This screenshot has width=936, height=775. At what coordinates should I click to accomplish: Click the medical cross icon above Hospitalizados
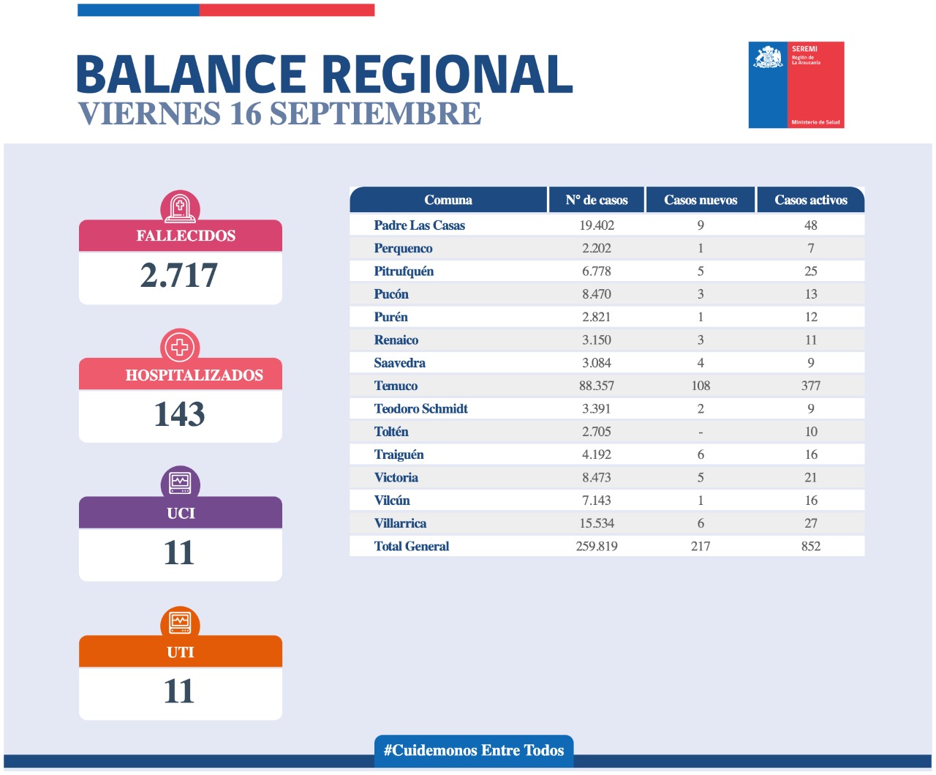tap(180, 346)
